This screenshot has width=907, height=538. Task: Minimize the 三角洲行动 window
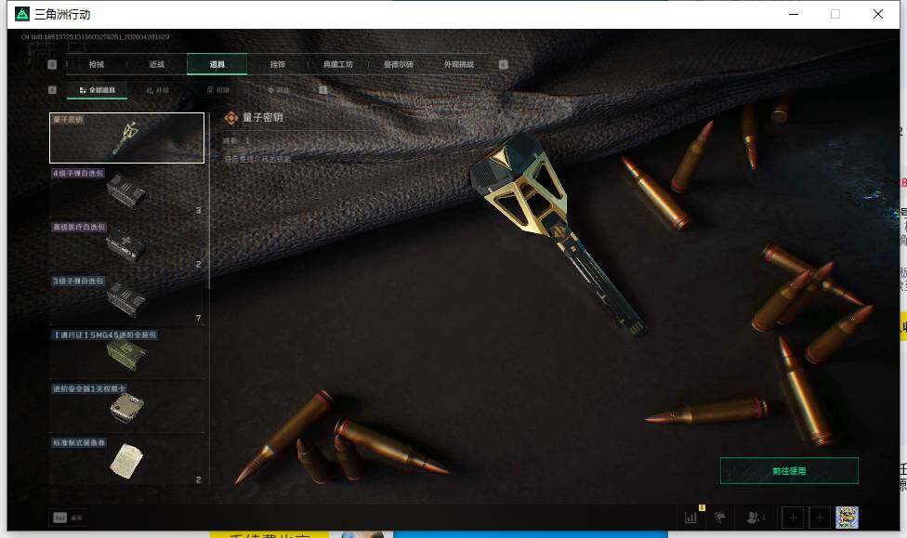(794, 14)
